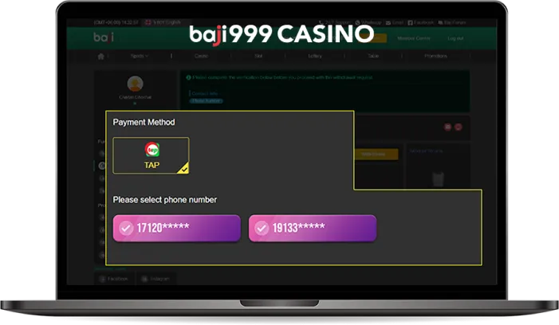This screenshot has height=325, width=559.
Task: Select phone number 17120*****
Action: (177, 228)
